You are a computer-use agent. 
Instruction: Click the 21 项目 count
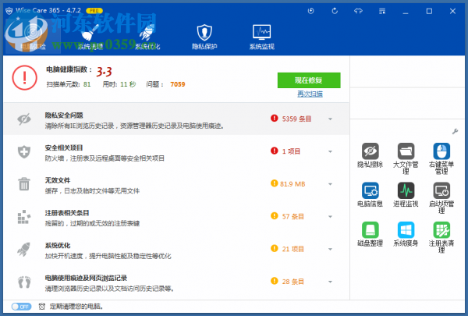292,249
